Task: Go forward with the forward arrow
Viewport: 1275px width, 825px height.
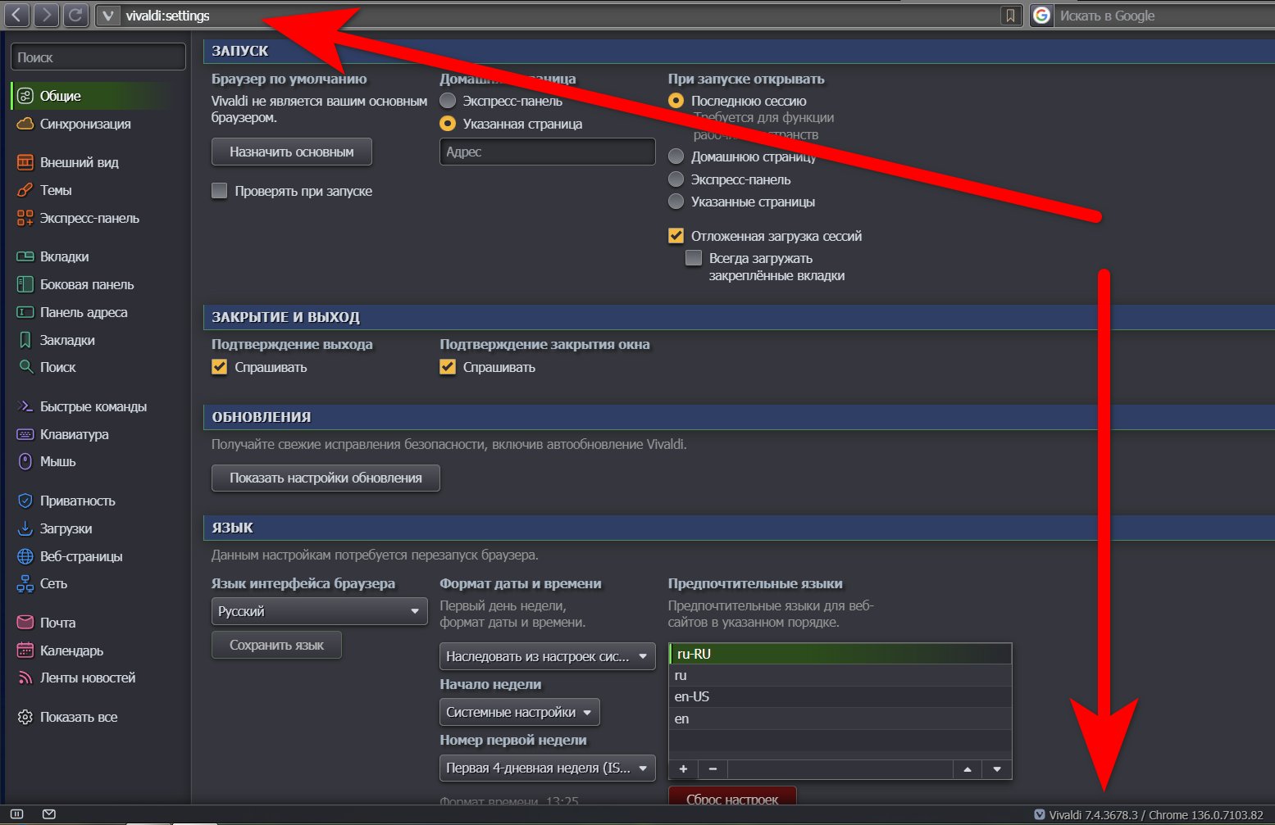Action: pyautogui.click(x=46, y=15)
